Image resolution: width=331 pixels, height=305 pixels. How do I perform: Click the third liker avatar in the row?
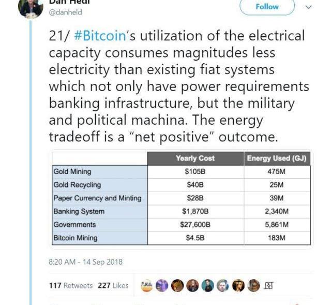(x=177, y=285)
